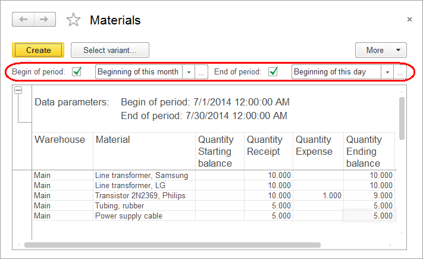Click the vertical scroll down arrow

(x=402, y=233)
